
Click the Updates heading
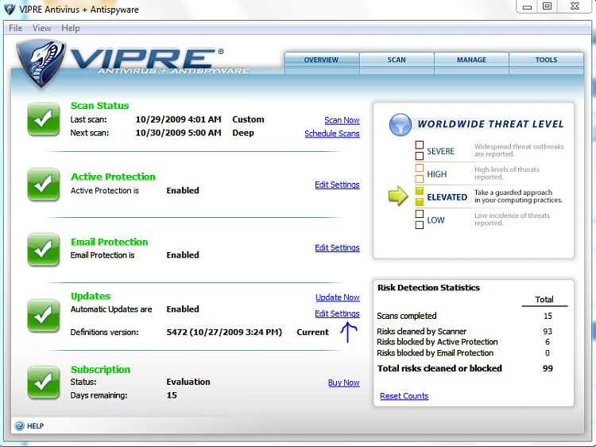[x=91, y=297]
